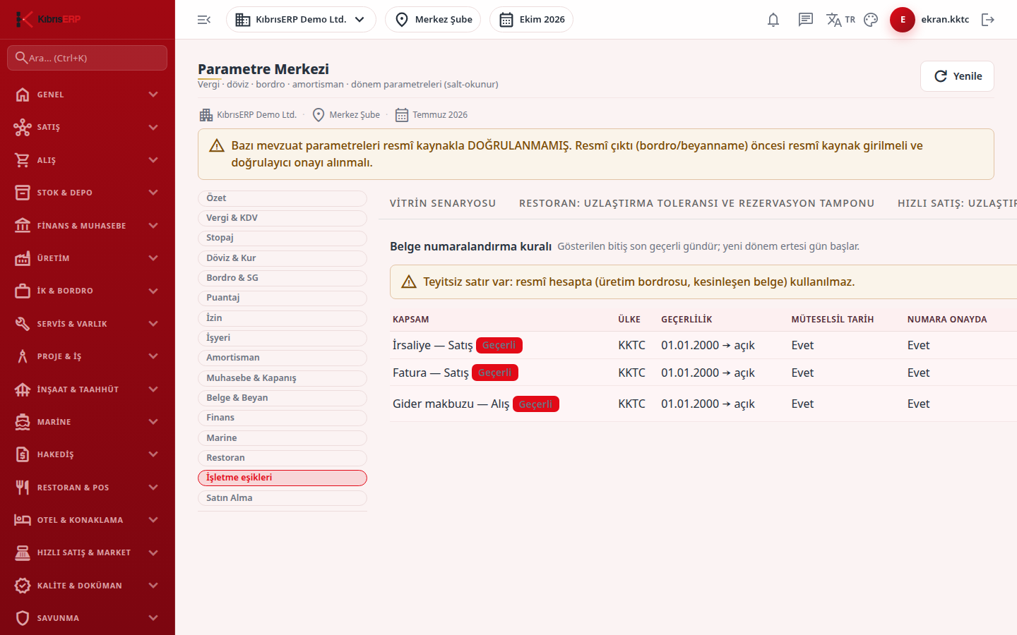The image size is (1017, 635).
Task: Expand the Servis & Varlık sidebar section
Action: [88, 324]
